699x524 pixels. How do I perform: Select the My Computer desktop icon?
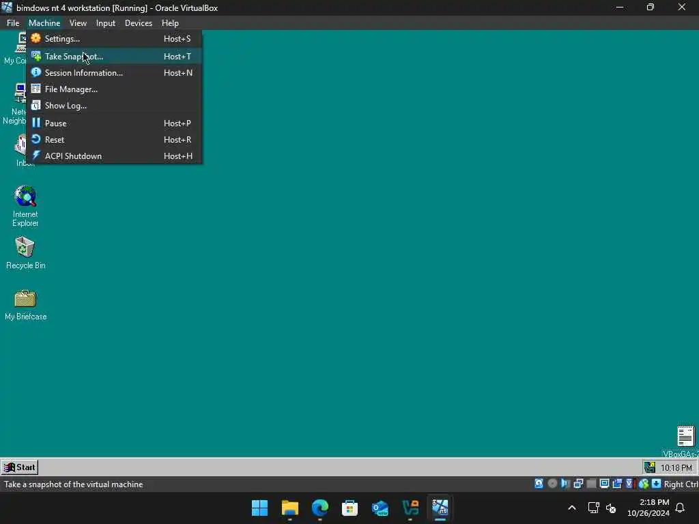click(x=15, y=49)
